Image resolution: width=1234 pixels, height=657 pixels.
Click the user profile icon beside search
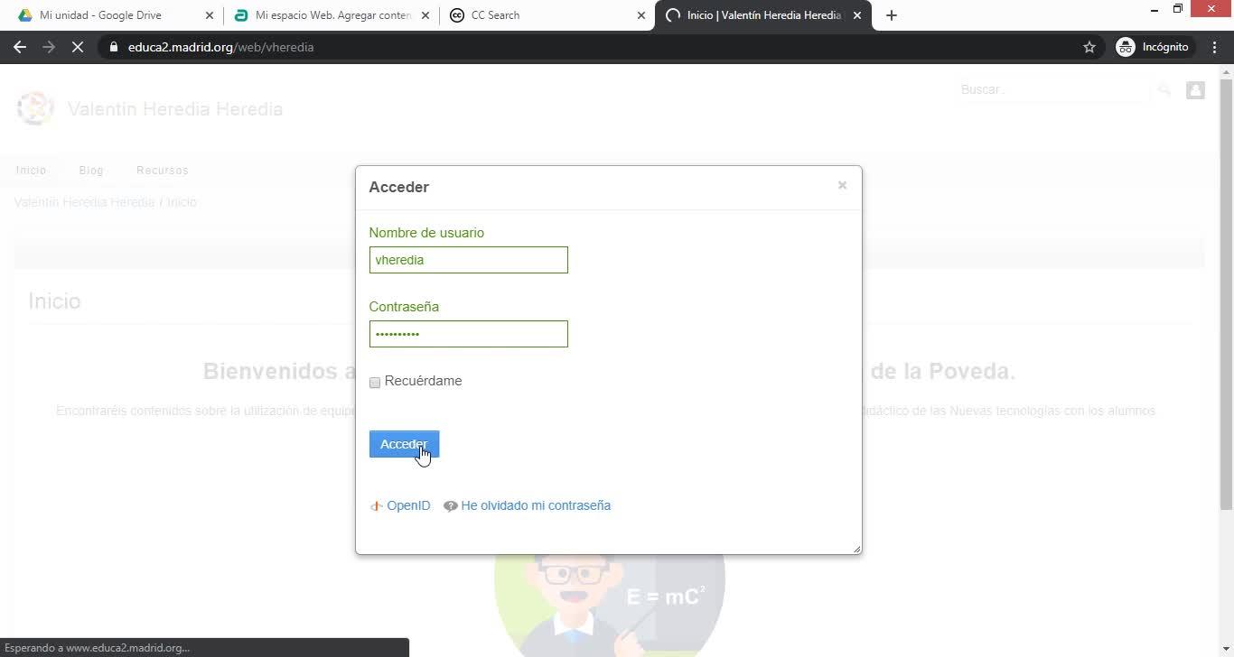pyautogui.click(x=1195, y=89)
